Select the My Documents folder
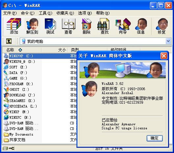The image size is (174, 153). click(18, 134)
